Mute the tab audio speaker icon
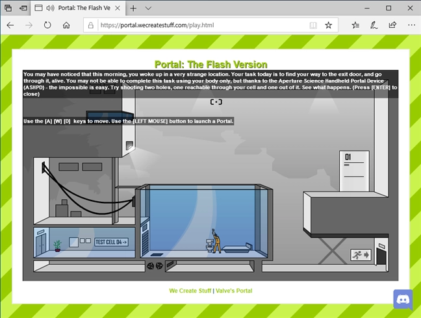Screen dimensions: 421x318 coord(50,8)
